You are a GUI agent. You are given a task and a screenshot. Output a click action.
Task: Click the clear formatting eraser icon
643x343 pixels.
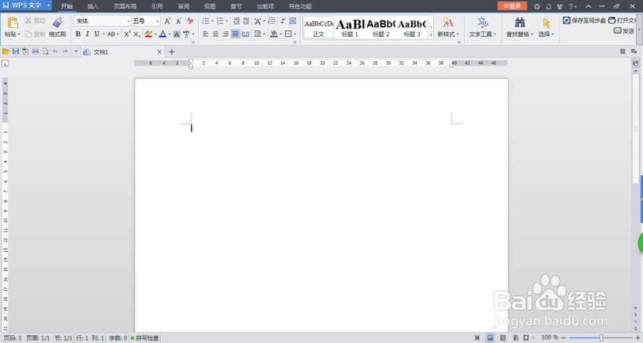pos(190,21)
